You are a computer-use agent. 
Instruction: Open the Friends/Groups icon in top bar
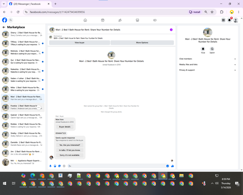(x=120, y=20)
